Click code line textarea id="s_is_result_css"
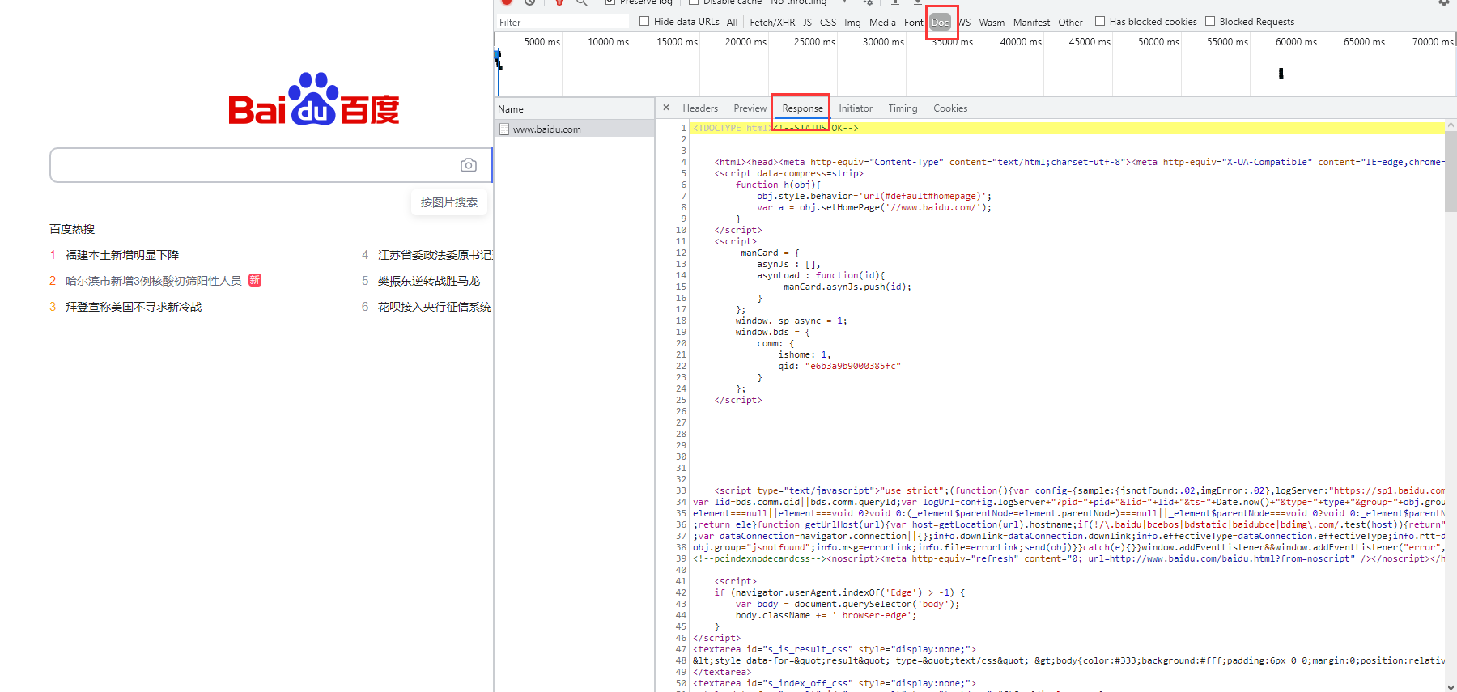1457x692 pixels. tap(835, 649)
